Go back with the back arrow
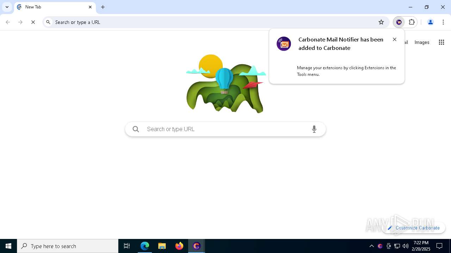Image resolution: width=451 pixels, height=253 pixels. point(8,22)
